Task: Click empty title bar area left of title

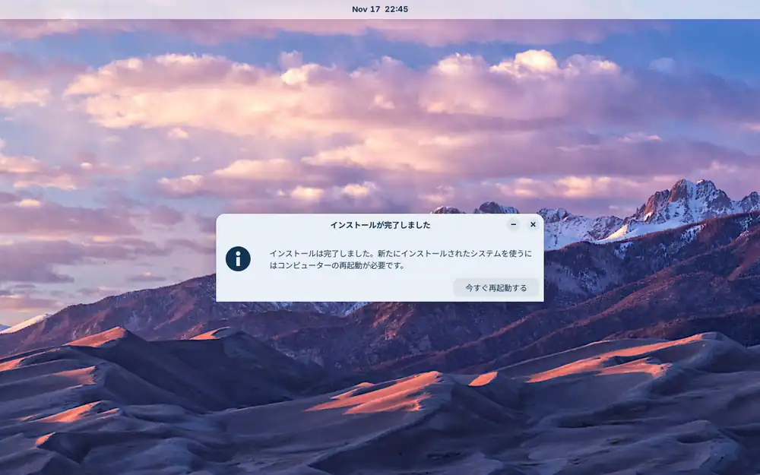Action: click(266, 225)
